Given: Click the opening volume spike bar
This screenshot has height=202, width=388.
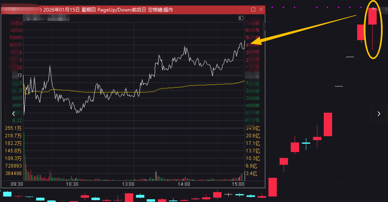Looking at the screenshot, I should 24,156.
